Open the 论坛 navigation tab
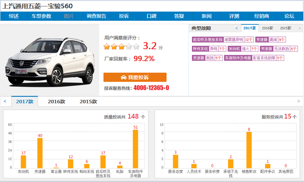304x182 pixels. pyautogui.click(x=289, y=16)
